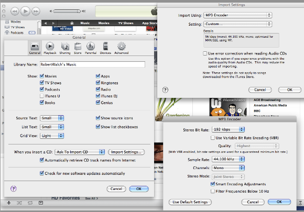Open the Setting Custom dropdown
Viewport: 304px width, 212px height.
click(238, 24)
